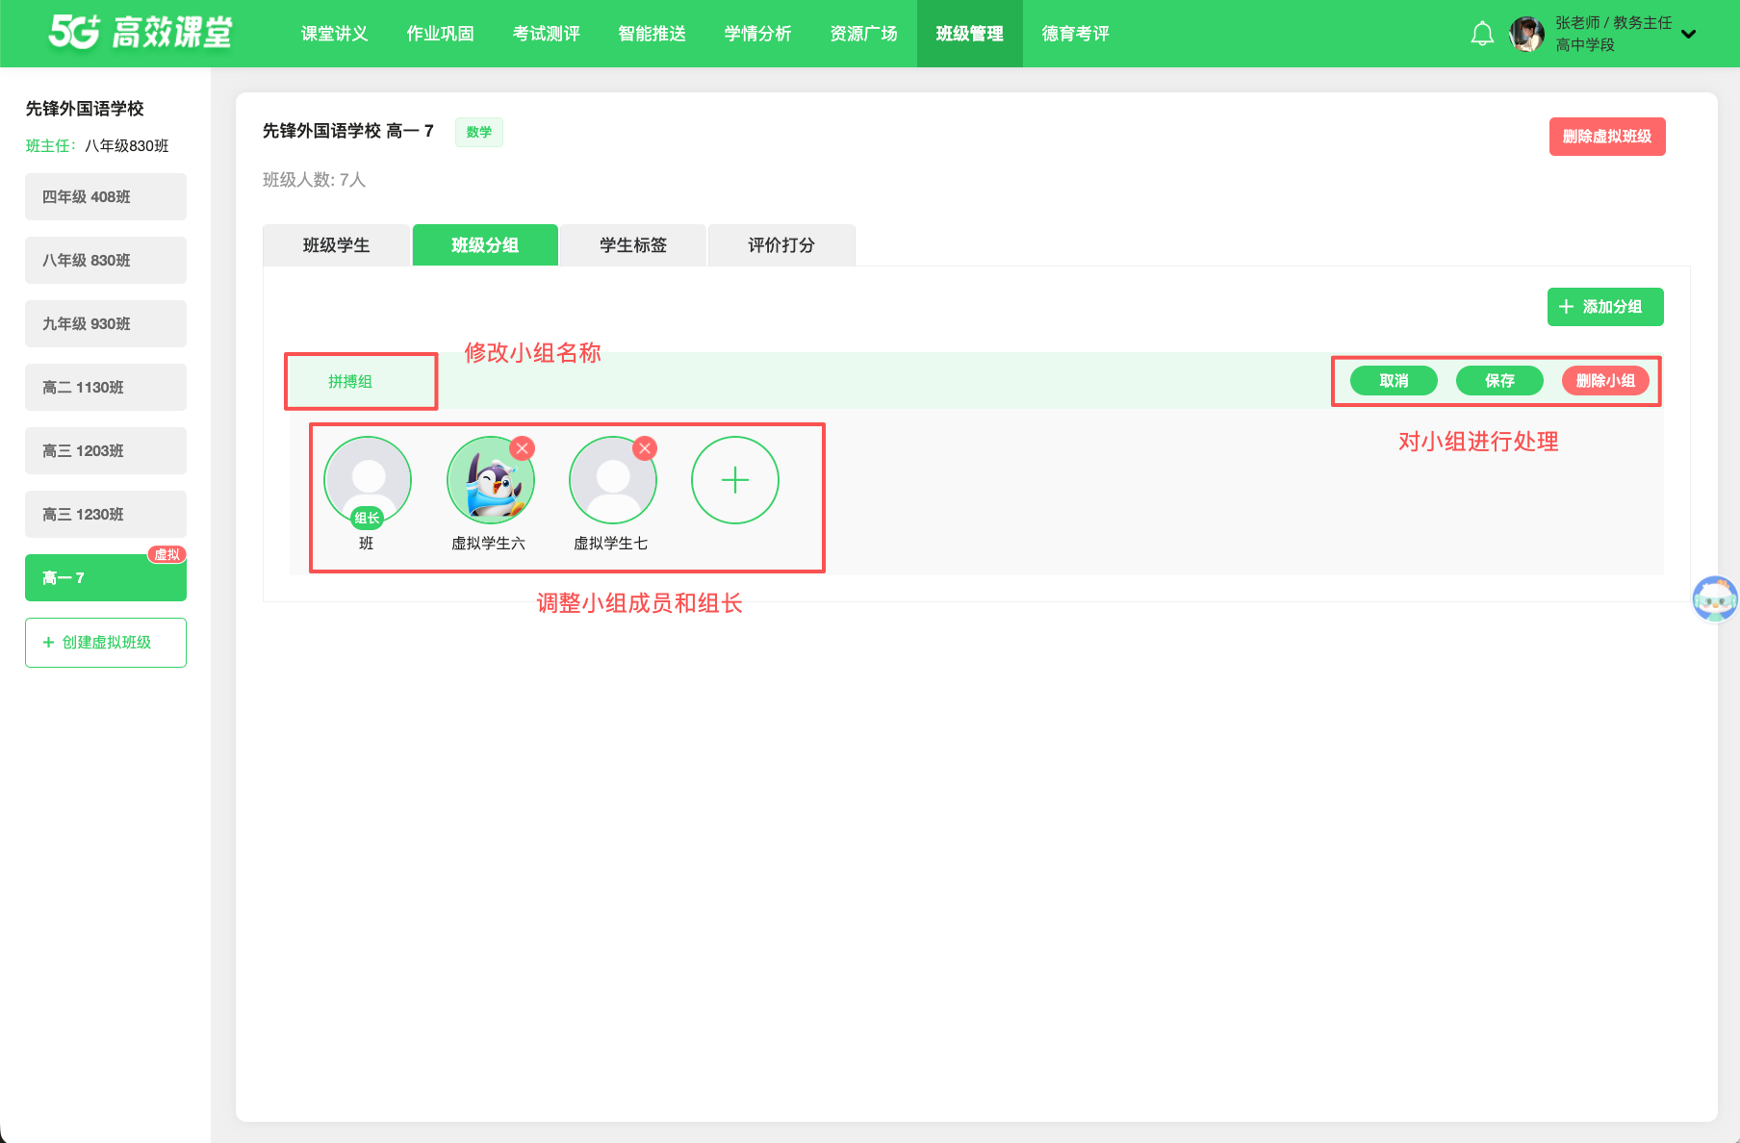Image resolution: width=1740 pixels, height=1143 pixels.
Task: Go to 作业巩固 menu
Action: coord(440,34)
